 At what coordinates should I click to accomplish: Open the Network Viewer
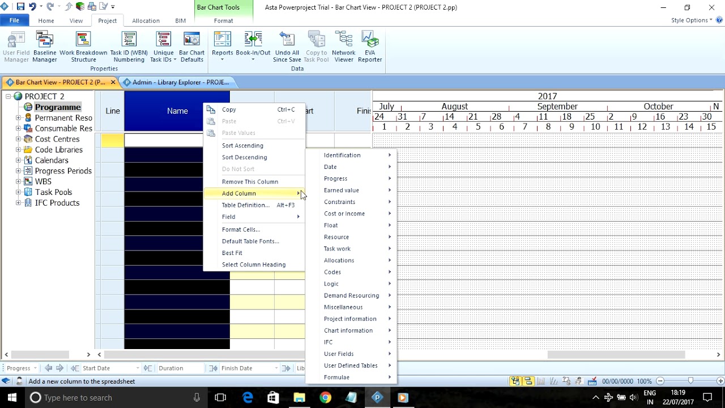[x=344, y=47]
